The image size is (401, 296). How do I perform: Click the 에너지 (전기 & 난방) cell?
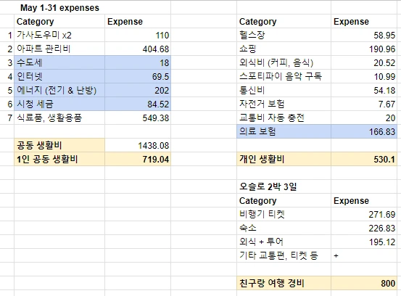(59, 90)
